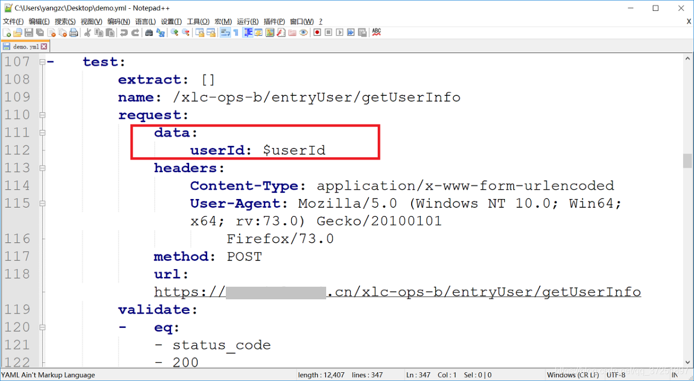Screen dimensions: 694x381
Task: Open the 视图(V) menu
Action: [92, 21]
